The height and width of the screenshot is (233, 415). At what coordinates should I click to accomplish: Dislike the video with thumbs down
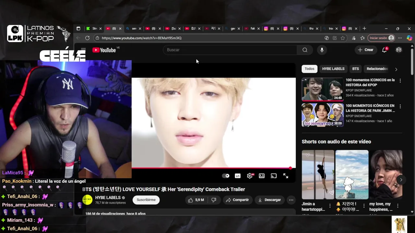point(214,200)
